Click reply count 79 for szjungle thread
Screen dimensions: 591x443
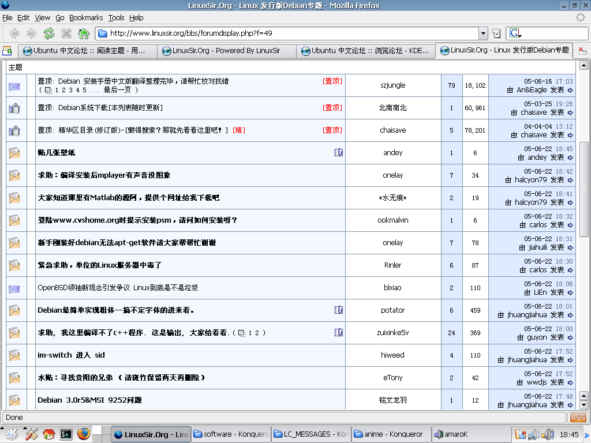(x=451, y=85)
